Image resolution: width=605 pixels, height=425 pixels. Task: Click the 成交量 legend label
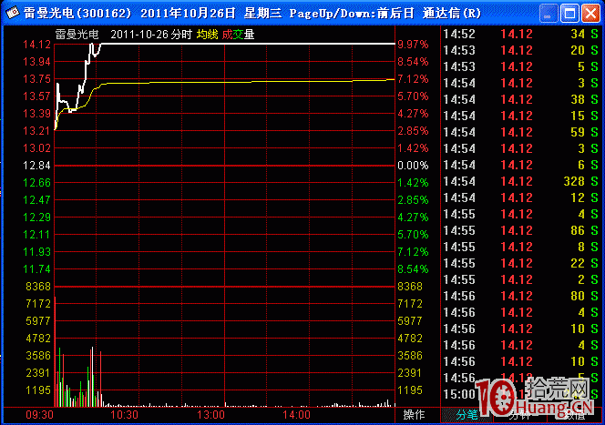[x=238, y=35]
